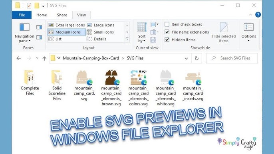Maximize the SVG Files window
Viewport: 274px width, 154px height.
pos(238,6)
